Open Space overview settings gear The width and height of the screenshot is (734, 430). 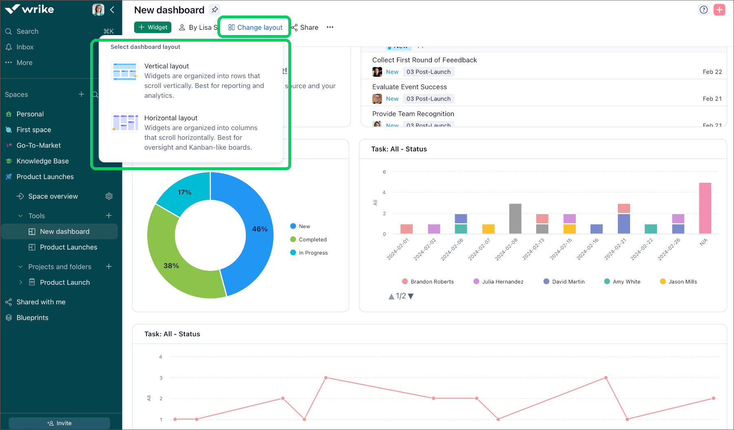click(109, 196)
